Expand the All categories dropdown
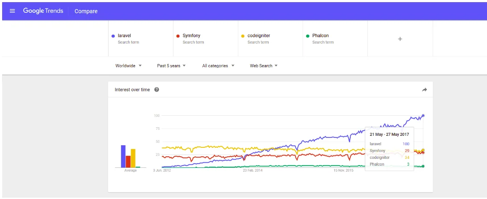 point(218,66)
